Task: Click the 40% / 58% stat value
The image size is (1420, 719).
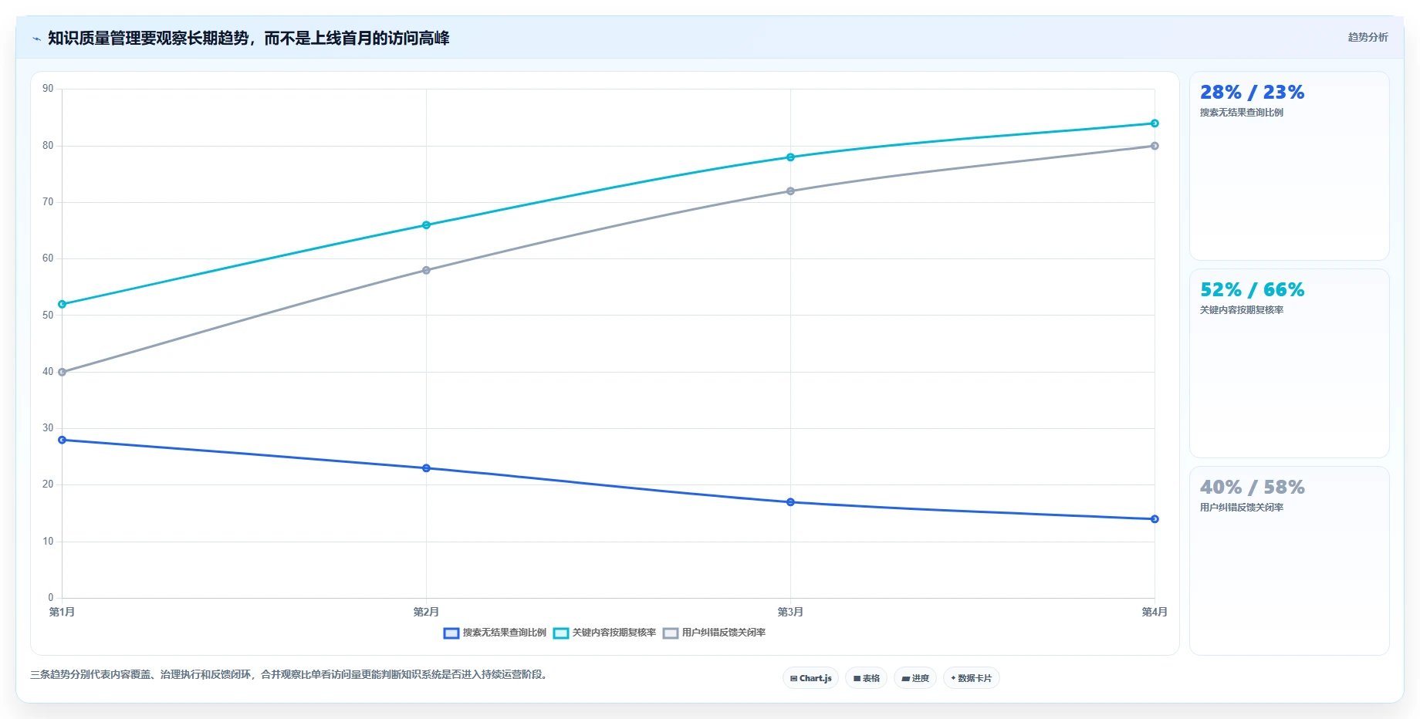Action: click(1252, 488)
